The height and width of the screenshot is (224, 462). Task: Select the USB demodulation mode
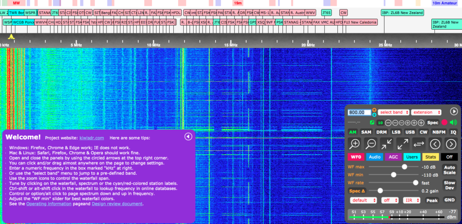410,132
